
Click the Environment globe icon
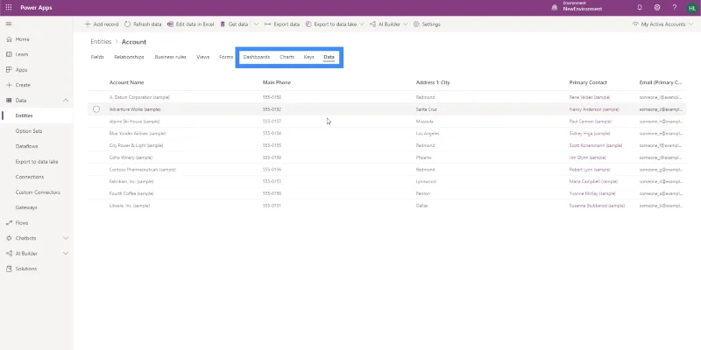555,8
